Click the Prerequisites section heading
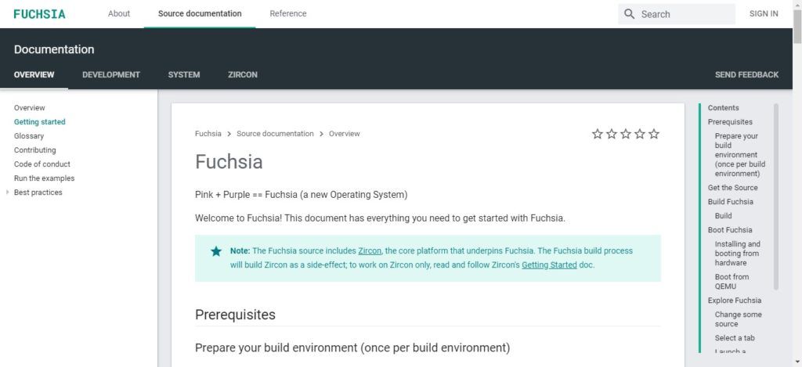The height and width of the screenshot is (367, 802). click(x=235, y=315)
